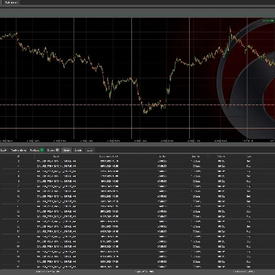Sort by the Volume column header

click(221, 156)
